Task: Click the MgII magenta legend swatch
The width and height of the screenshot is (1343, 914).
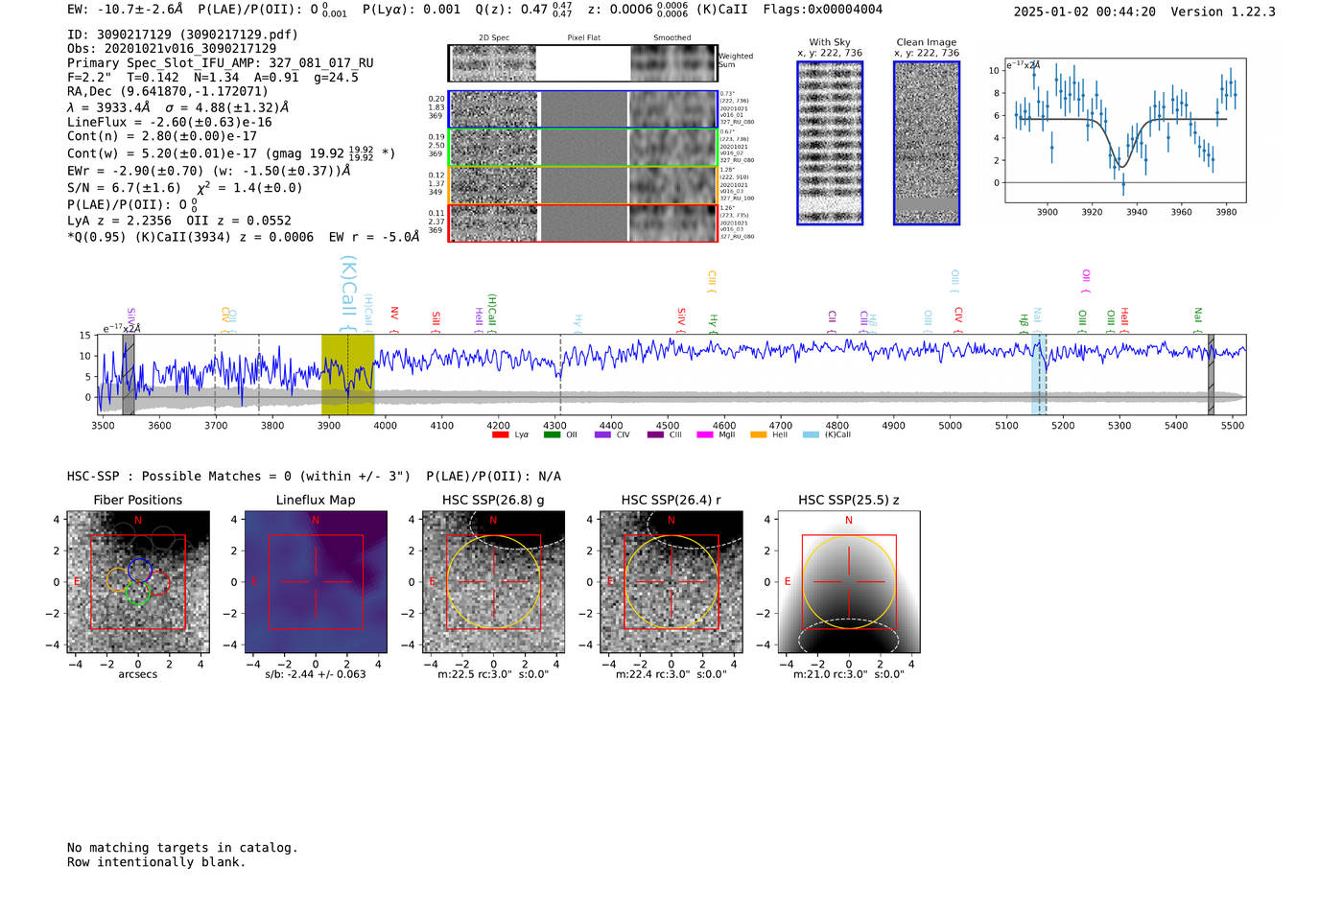Action: coord(705,434)
